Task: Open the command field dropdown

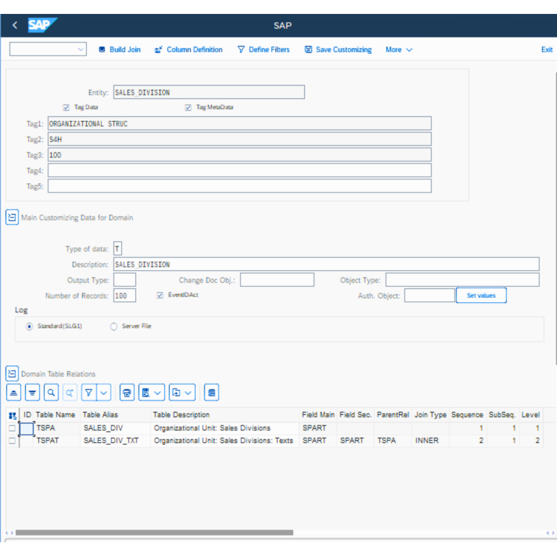Action: coord(81,49)
